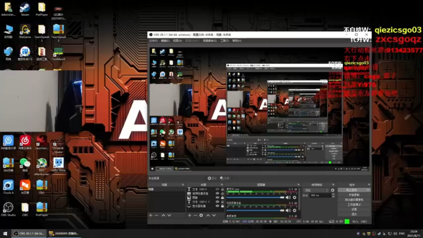Move the selected scene up
The image size is (423, 238).
point(163,215)
